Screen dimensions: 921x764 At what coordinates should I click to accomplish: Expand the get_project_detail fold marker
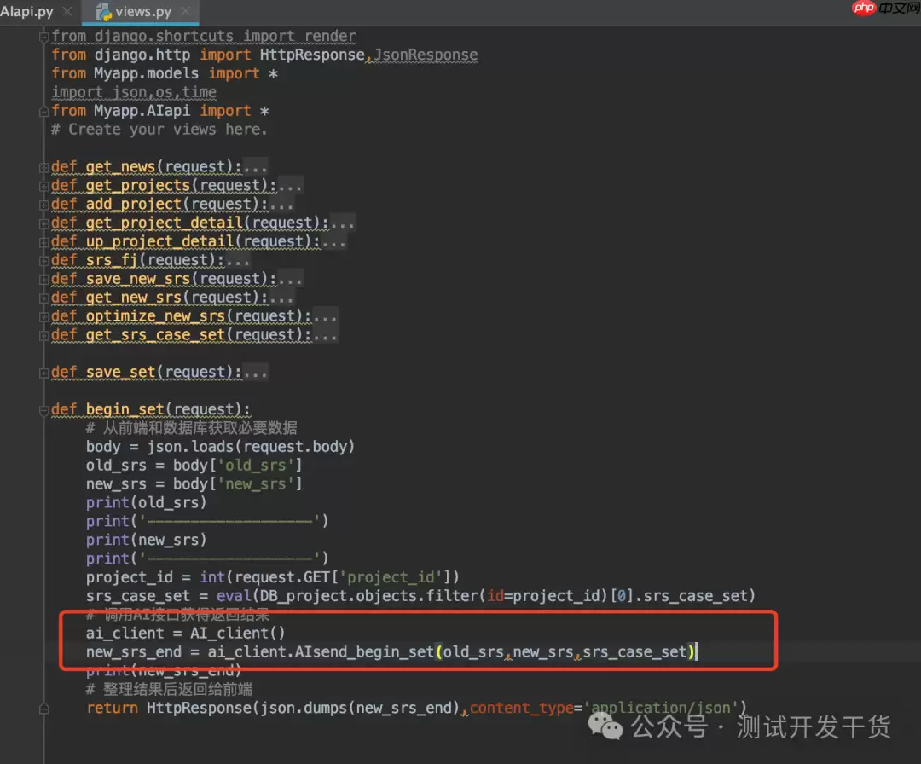43,223
